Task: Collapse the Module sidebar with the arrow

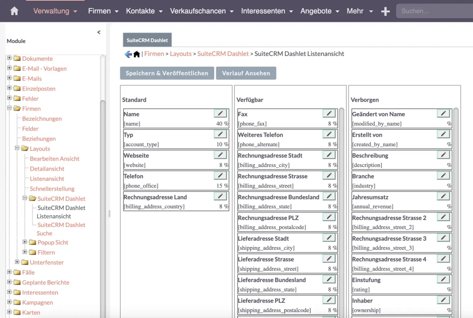Action: point(99,32)
